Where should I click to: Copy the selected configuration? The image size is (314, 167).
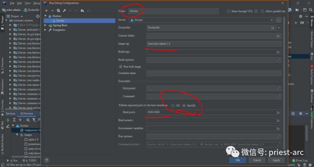58,10
